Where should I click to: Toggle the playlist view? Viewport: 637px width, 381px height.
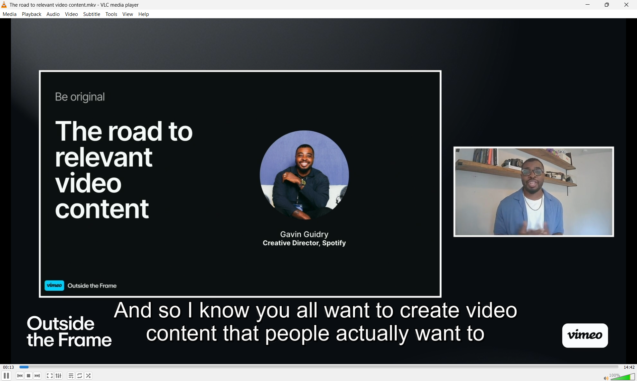click(x=71, y=376)
